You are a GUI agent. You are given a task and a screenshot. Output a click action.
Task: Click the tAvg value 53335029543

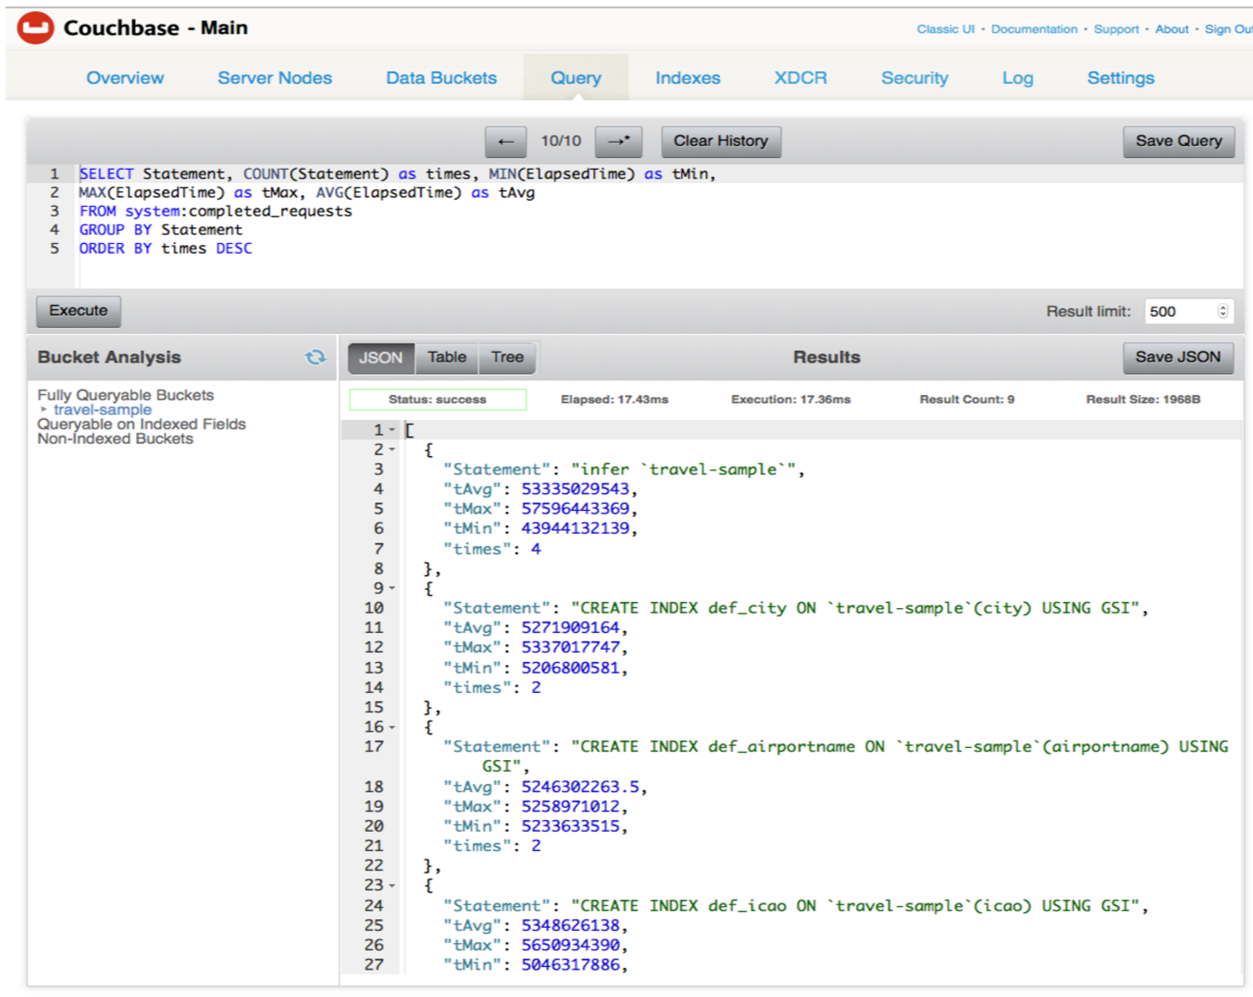click(x=575, y=489)
